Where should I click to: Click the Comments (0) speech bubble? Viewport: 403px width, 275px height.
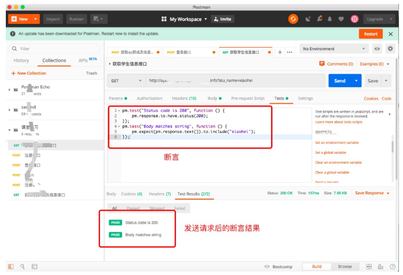pyautogui.click(x=322, y=64)
